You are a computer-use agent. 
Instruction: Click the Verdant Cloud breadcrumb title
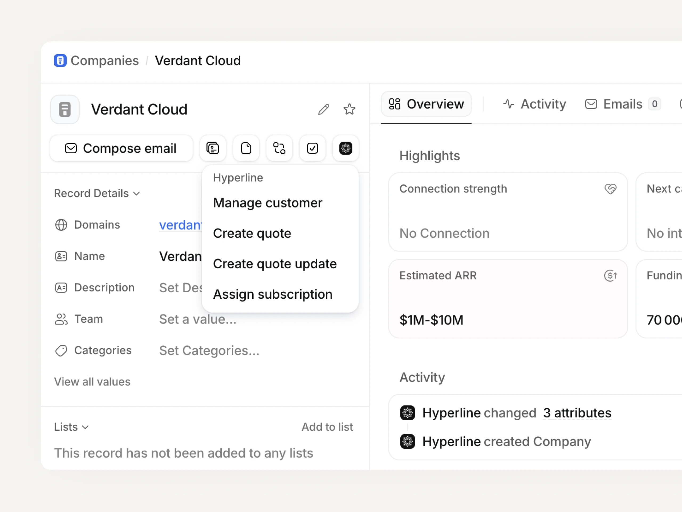(198, 61)
